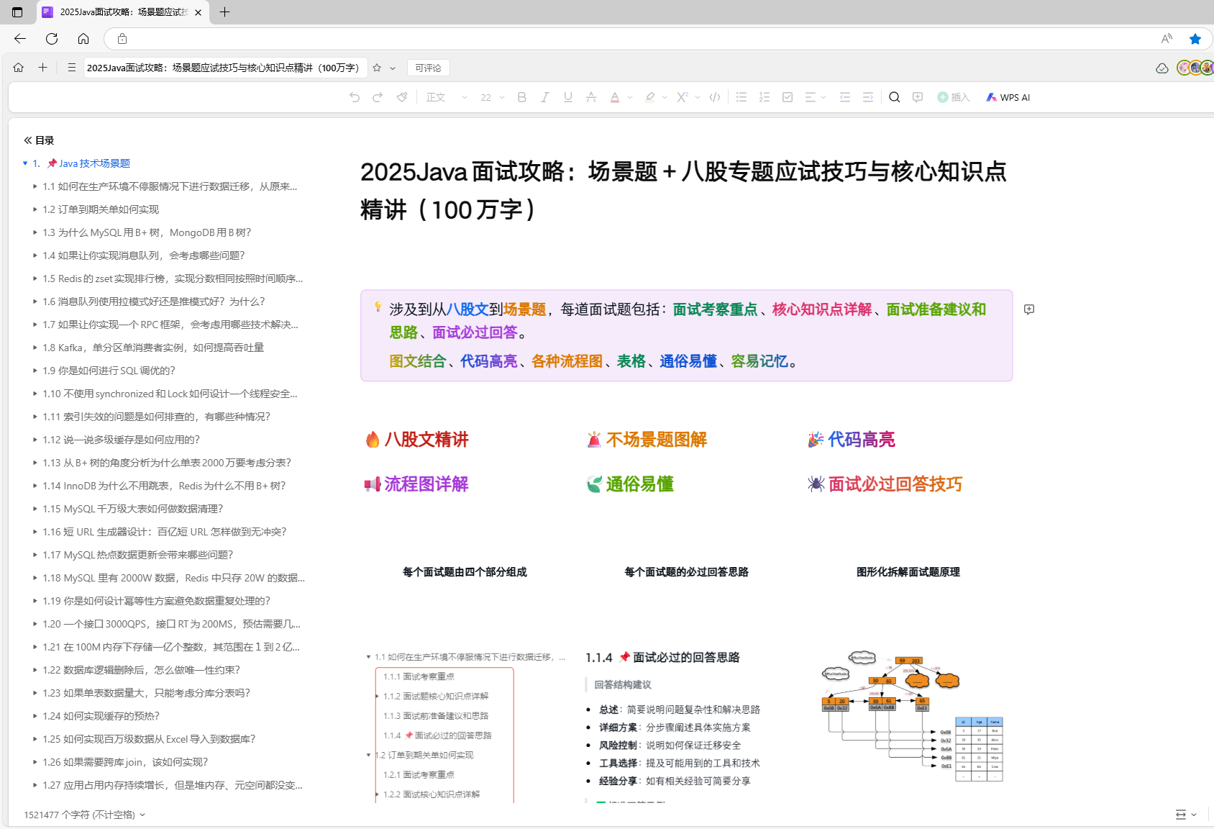The image size is (1214, 829).
Task: Open superscript options dropdown arrow
Action: 698,97
